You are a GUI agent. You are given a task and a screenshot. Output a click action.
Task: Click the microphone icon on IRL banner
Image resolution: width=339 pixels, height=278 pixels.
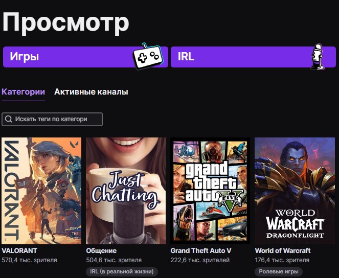pyautogui.click(x=318, y=57)
